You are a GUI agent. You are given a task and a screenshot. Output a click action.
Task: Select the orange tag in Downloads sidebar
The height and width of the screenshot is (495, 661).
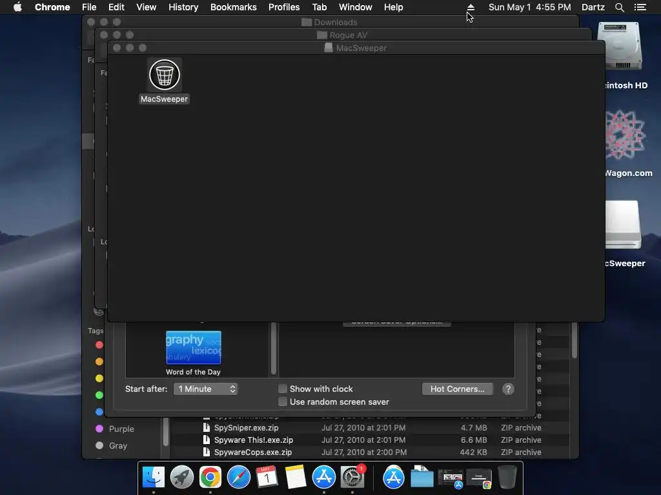99,362
